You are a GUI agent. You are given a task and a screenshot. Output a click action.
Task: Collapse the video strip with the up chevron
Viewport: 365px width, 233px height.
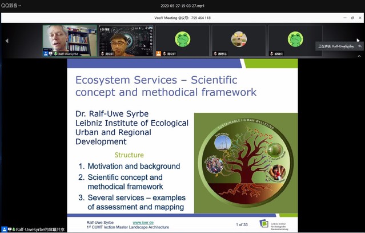click(359, 56)
